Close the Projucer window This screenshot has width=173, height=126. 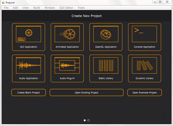tap(167, 2)
